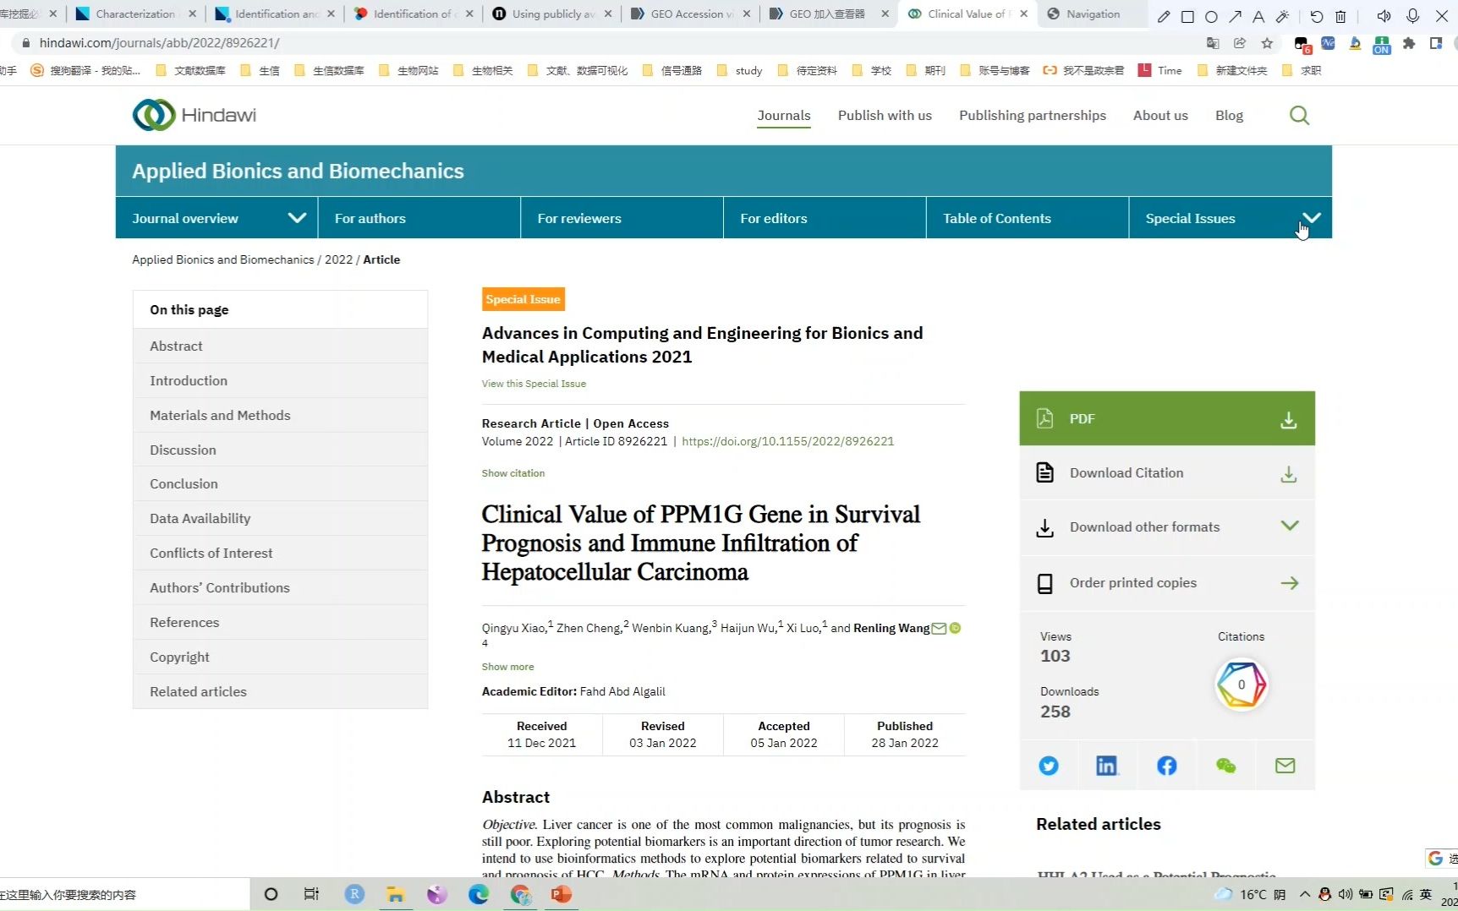Open Publishing partnerships menu
This screenshot has width=1458, height=911.
1033,116
